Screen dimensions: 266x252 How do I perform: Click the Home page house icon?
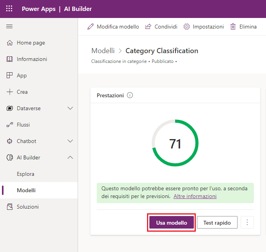point(10,43)
